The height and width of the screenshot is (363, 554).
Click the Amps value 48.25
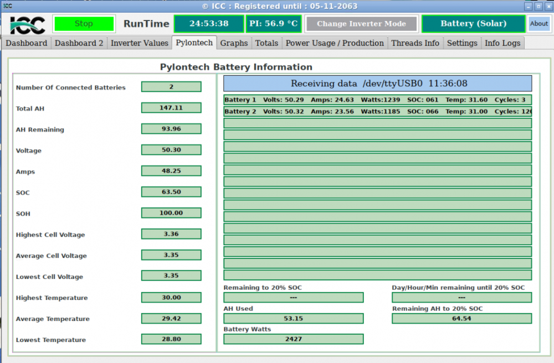171,171
